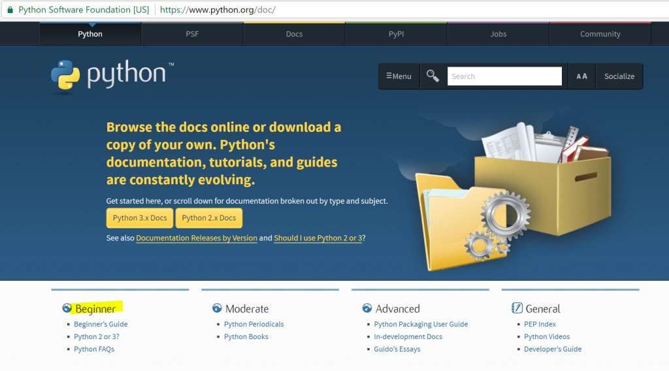Toggle the AA text size control
The width and height of the screenshot is (669, 371).
pos(581,76)
